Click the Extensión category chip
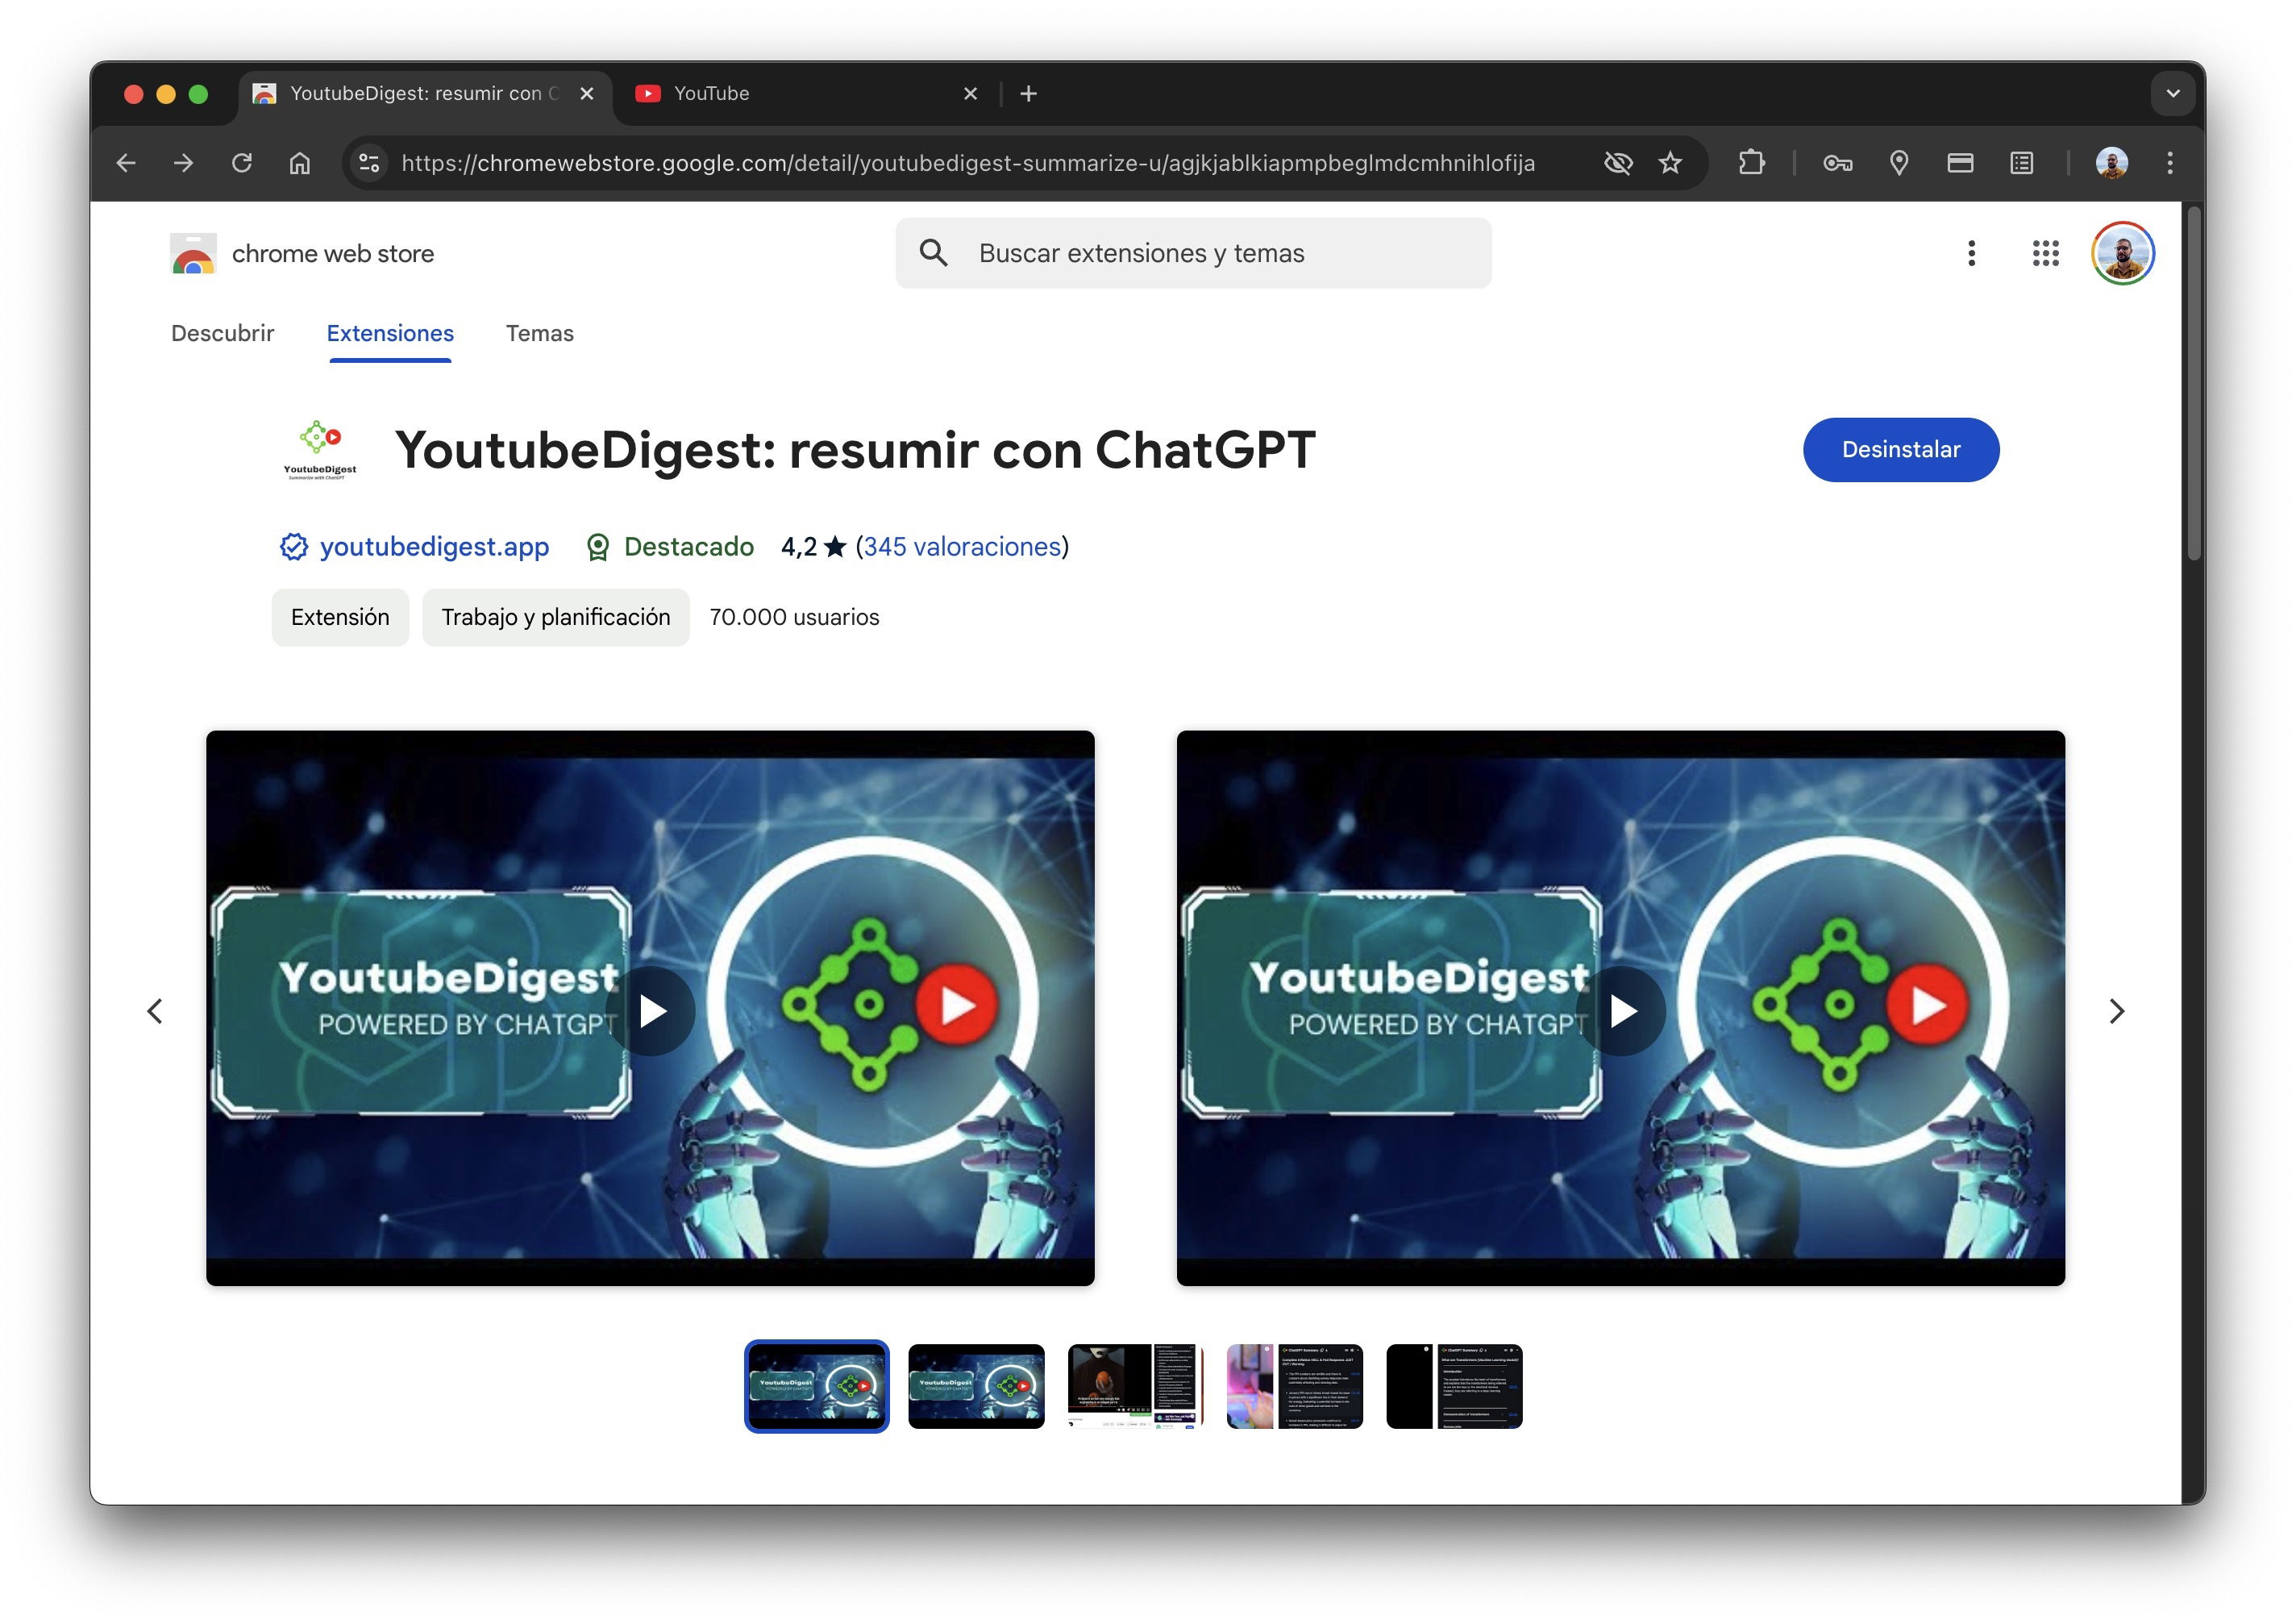The width and height of the screenshot is (2296, 1624). 340,617
